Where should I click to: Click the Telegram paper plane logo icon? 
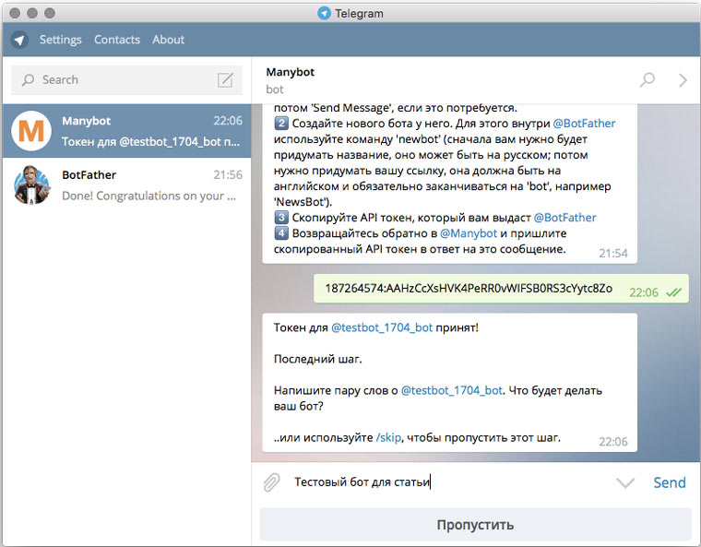[20, 40]
